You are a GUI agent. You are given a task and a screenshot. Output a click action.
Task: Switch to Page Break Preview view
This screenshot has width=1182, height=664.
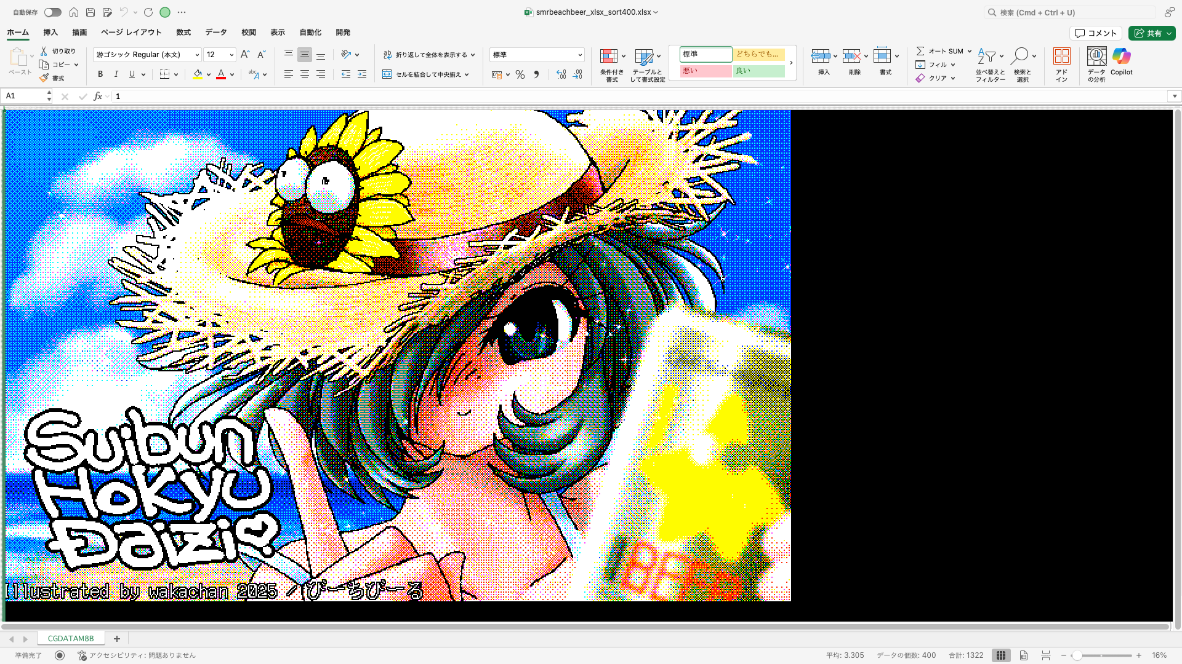click(1045, 655)
